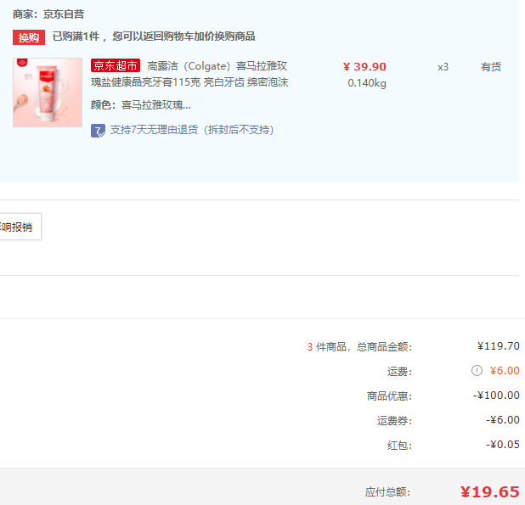Viewport: 525px width, 505px height.
Task: Click the partially visible 报销 button
Action: [x=20, y=227]
